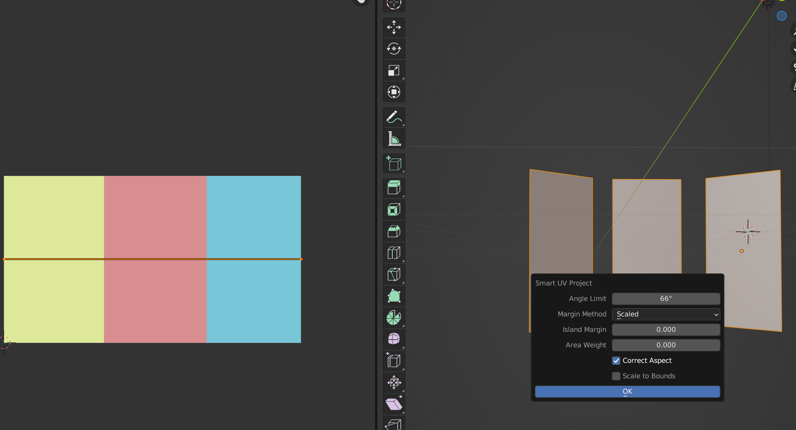796x430 pixels.
Task: Click OK in Smart UV Project
Action: 627,392
